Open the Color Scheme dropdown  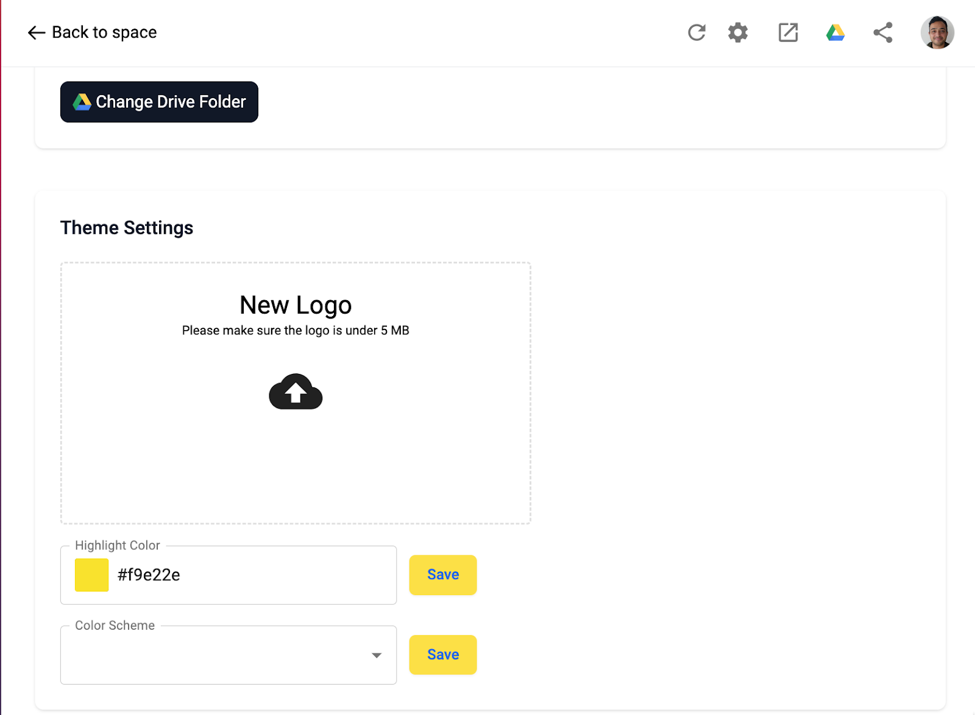(x=229, y=655)
